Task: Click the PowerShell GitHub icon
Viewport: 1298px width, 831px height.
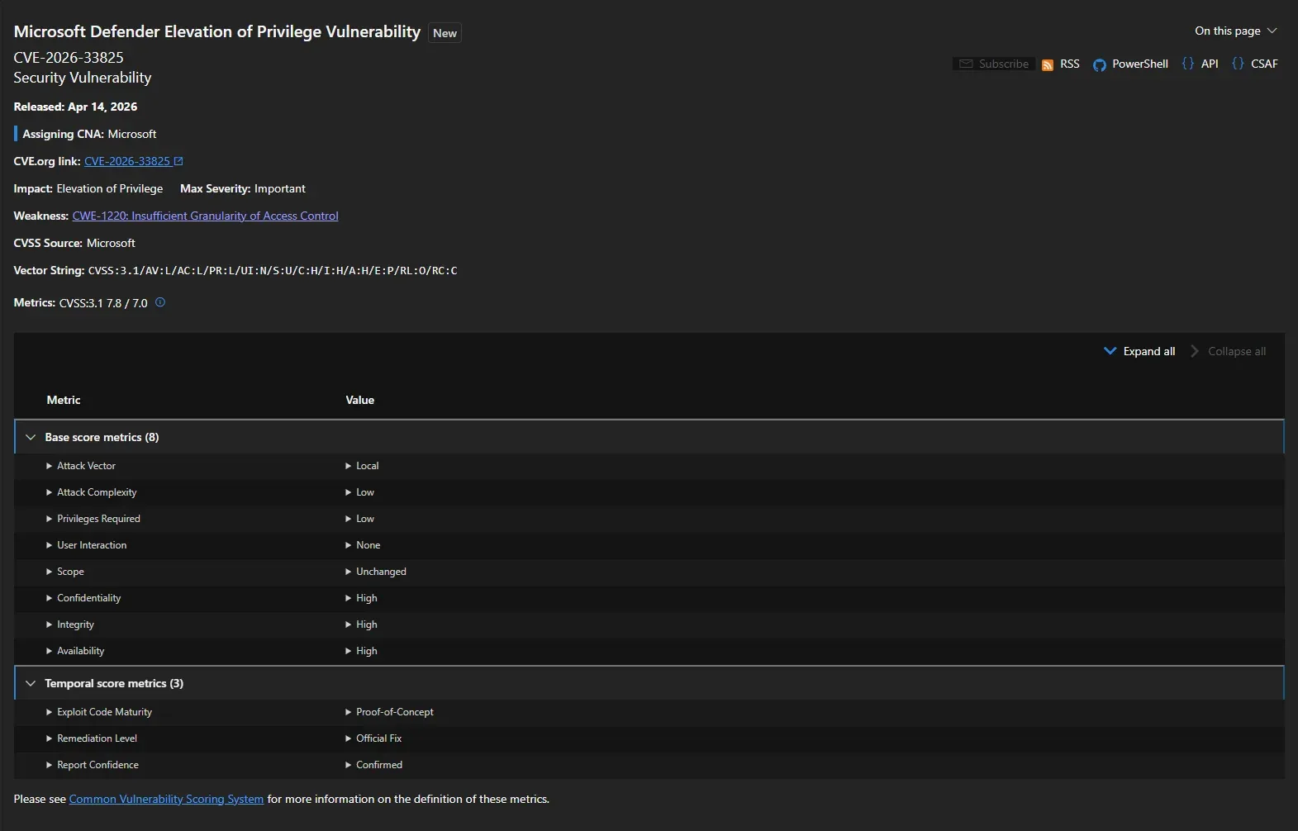Action: (1100, 64)
